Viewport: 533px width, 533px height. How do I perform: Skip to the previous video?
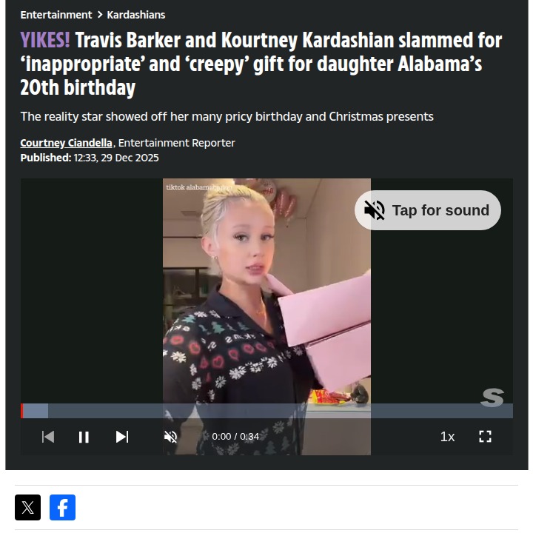point(48,437)
